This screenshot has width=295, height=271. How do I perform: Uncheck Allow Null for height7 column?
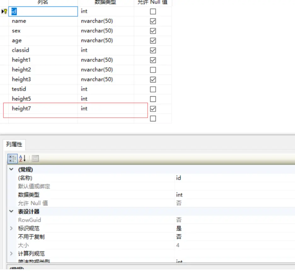(153, 109)
